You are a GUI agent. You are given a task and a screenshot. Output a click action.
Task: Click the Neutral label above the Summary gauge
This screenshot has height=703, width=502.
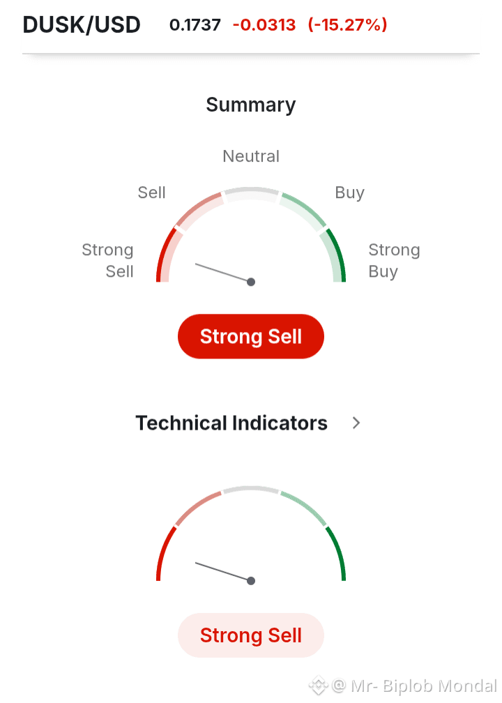(x=251, y=156)
